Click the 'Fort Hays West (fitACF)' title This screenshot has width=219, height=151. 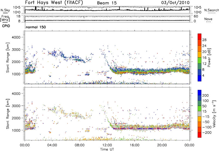(x=54, y=3)
